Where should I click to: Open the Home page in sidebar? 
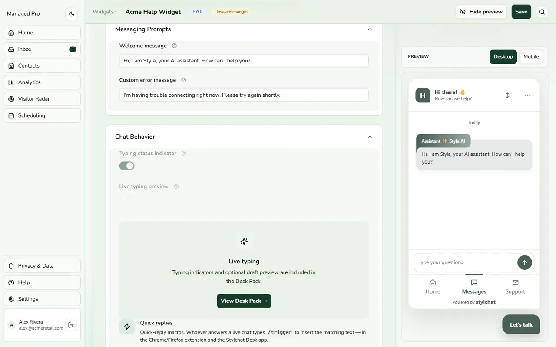42,33
